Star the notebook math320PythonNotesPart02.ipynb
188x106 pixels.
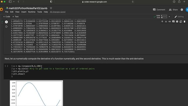(51, 8)
